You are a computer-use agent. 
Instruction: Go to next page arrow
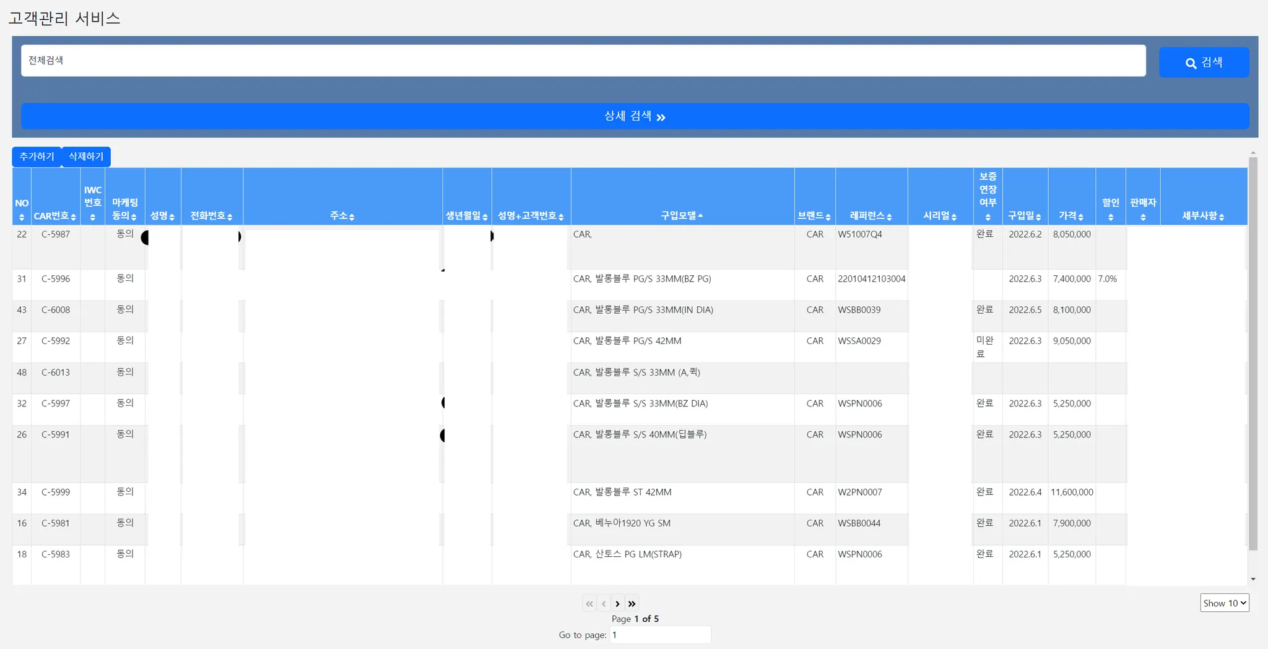click(617, 603)
